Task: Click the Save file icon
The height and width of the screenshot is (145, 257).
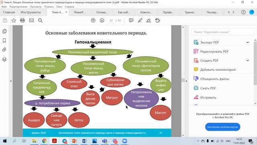Action: (x=5, y=21)
